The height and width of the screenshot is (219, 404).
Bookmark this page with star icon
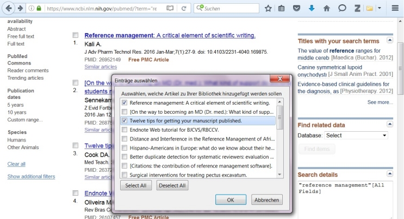tap(268, 8)
